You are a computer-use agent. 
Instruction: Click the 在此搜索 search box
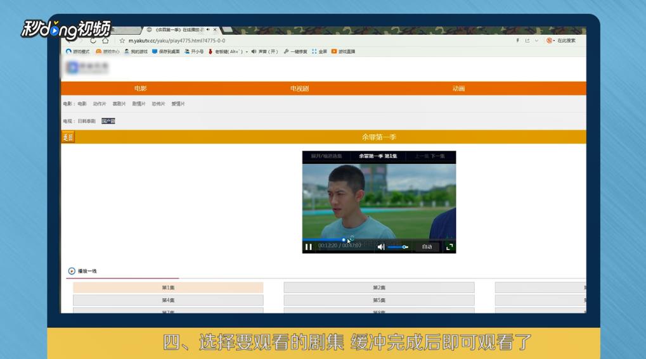(567, 41)
